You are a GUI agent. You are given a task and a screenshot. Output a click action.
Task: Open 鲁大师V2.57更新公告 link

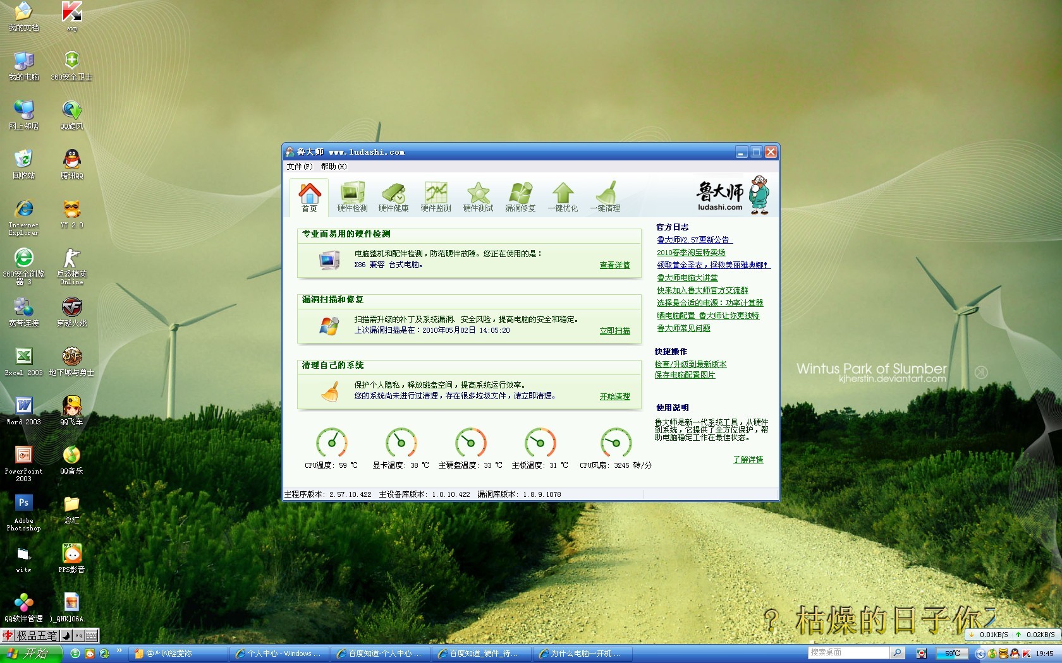(695, 240)
